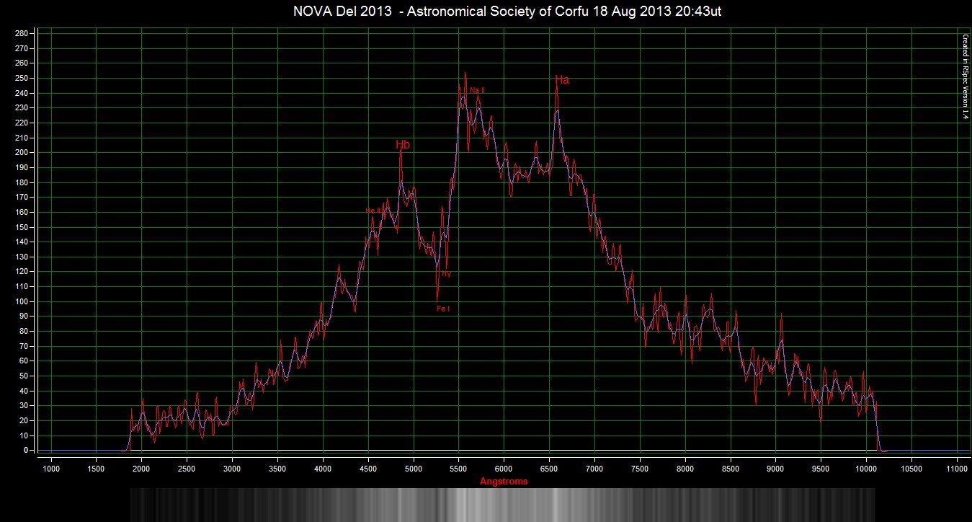Click the '0' value on the y-axis

(x=26, y=451)
